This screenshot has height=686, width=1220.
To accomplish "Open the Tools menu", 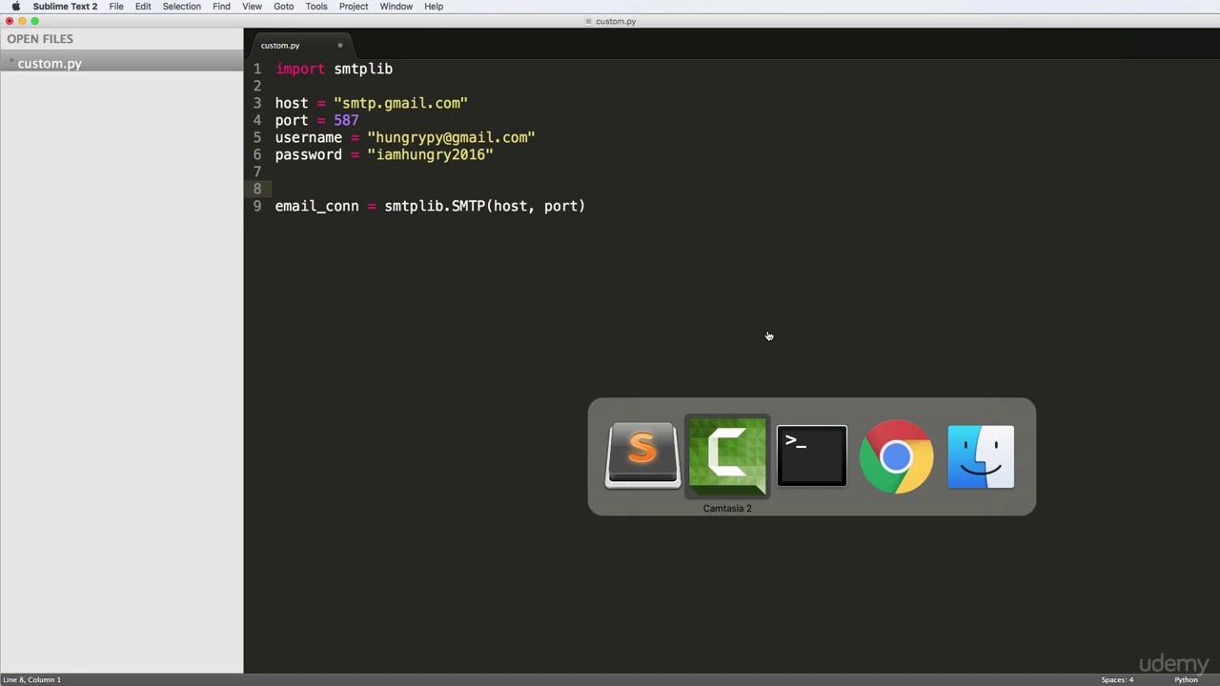I will coord(316,7).
